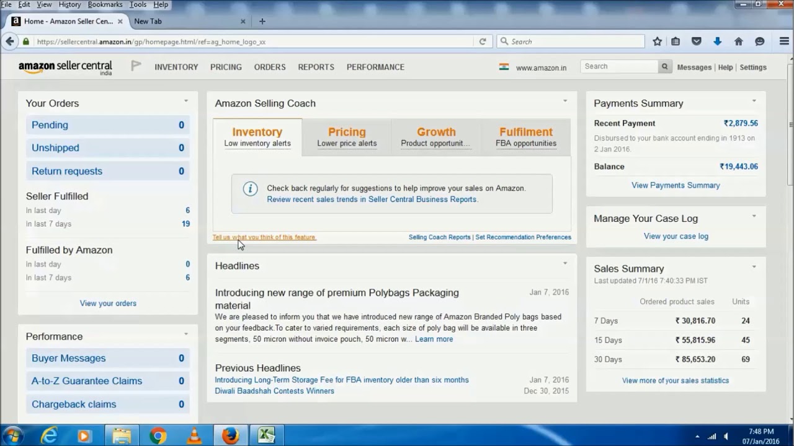Click the flag icon beside Inventory menu

tap(136, 66)
